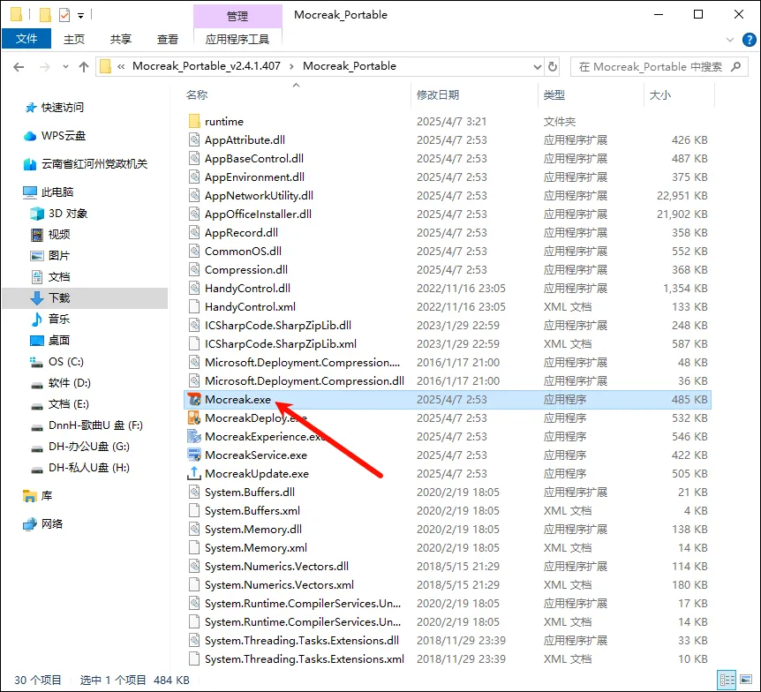
Task: Switch to the 应用程序工具 ribbon tab
Action: coord(237,40)
